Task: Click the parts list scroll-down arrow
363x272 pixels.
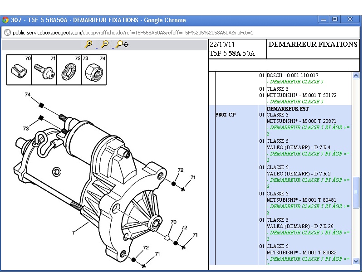Action: (x=356, y=262)
